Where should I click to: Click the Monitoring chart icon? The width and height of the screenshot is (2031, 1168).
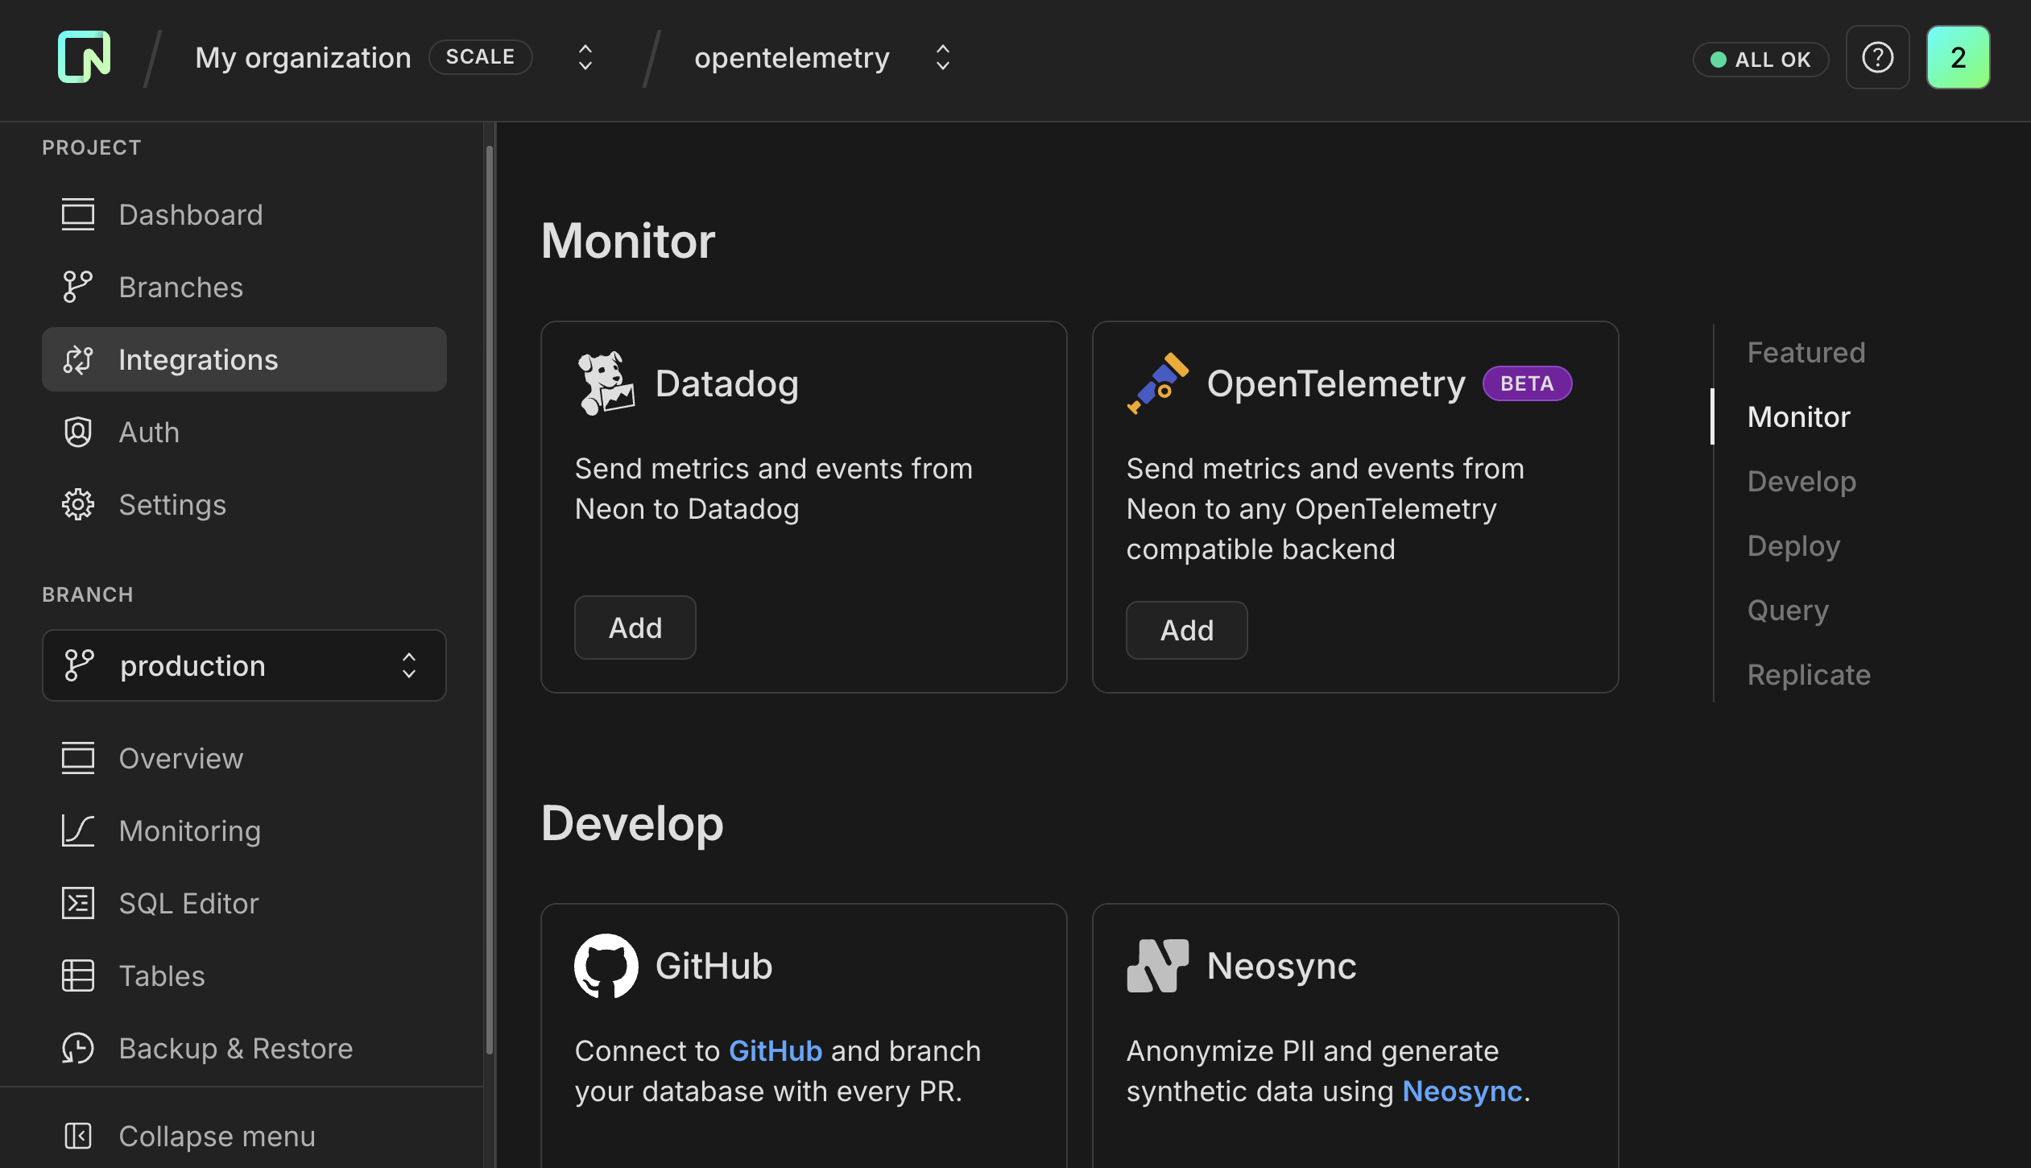78,830
